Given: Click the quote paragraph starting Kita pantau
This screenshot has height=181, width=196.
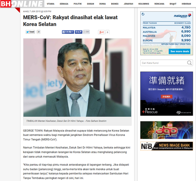Looking at the screenshot, I should (x=76, y=171).
